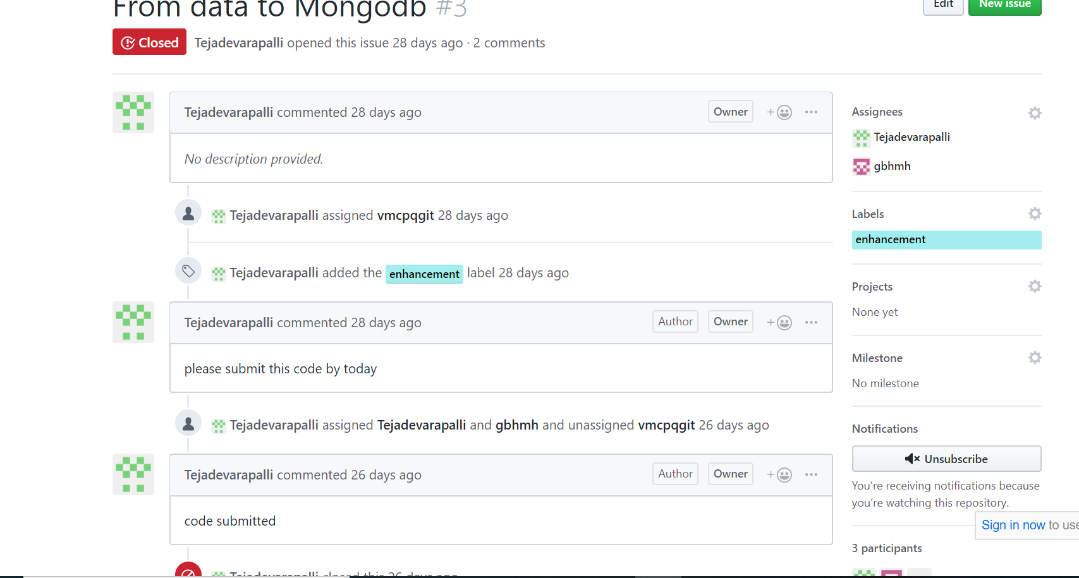Click enhancement label in timeline event
Viewport: 1079px width, 578px height.
pos(424,274)
